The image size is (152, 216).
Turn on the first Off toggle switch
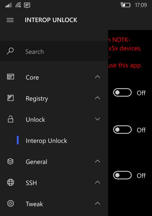coord(122,92)
